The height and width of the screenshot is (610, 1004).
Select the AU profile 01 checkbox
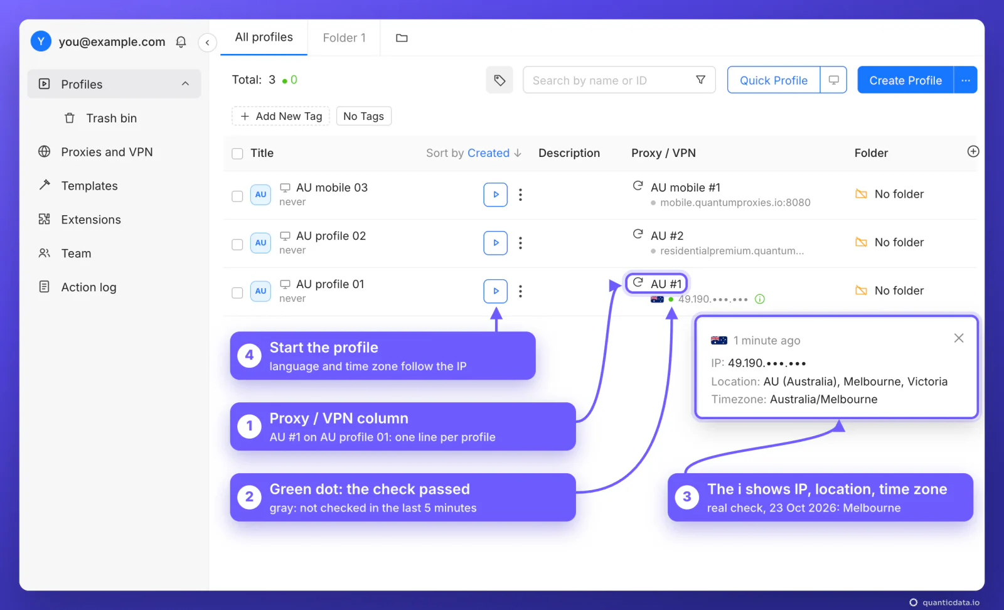pyautogui.click(x=237, y=292)
